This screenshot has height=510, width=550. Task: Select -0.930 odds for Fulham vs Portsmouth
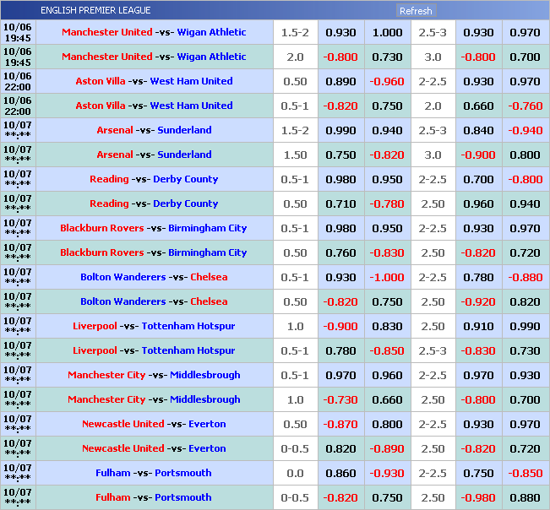pyautogui.click(x=387, y=473)
